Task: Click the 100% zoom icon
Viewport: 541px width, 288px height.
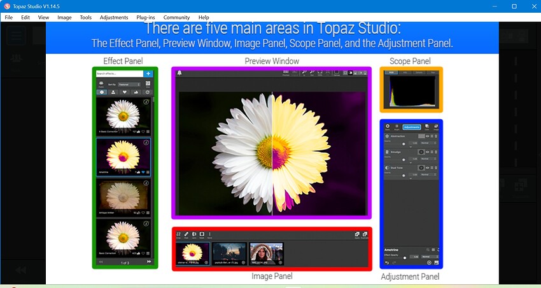Action: pyautogui.click(x=320, y=72)
